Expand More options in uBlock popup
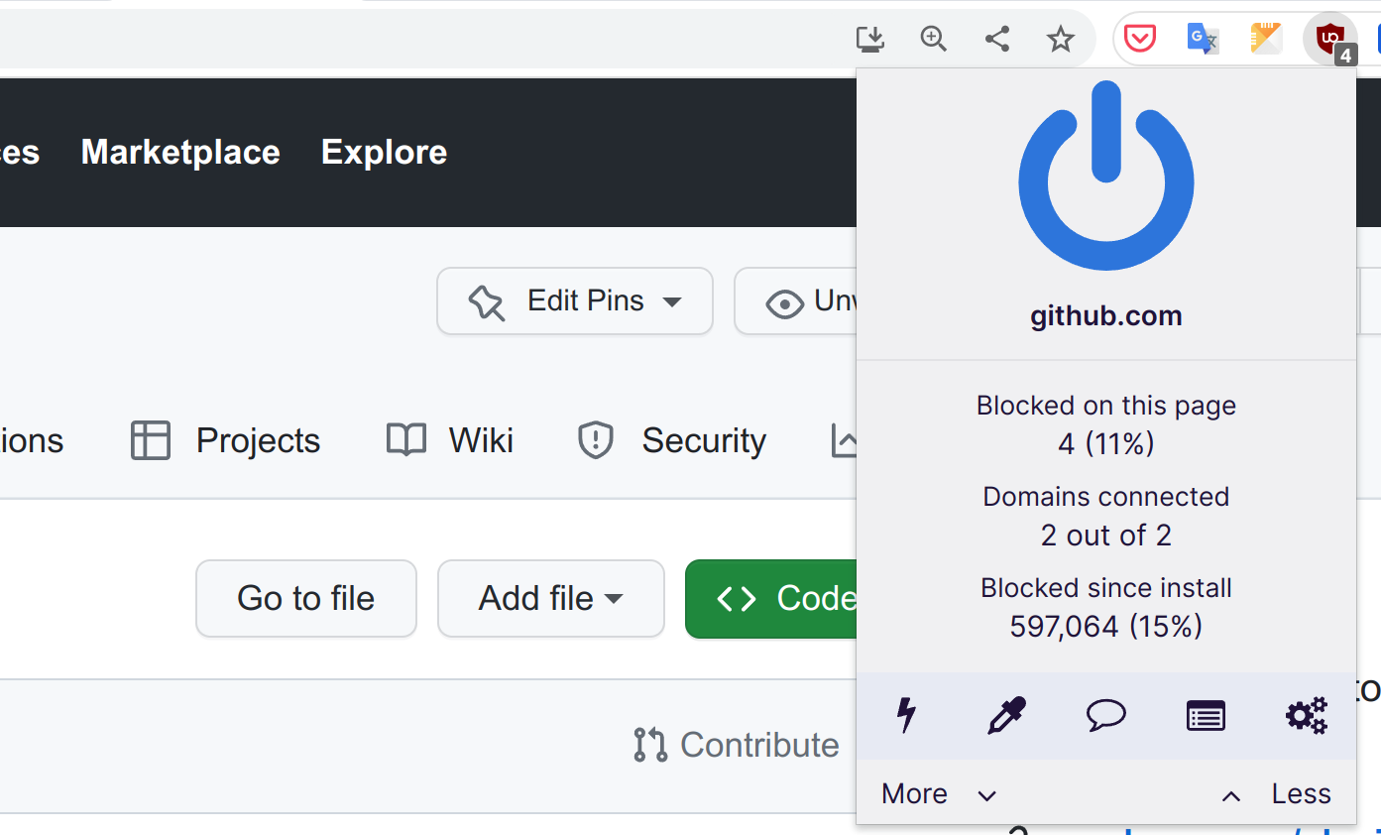Viewport: 1381px width, 835px height. [938, 794]
